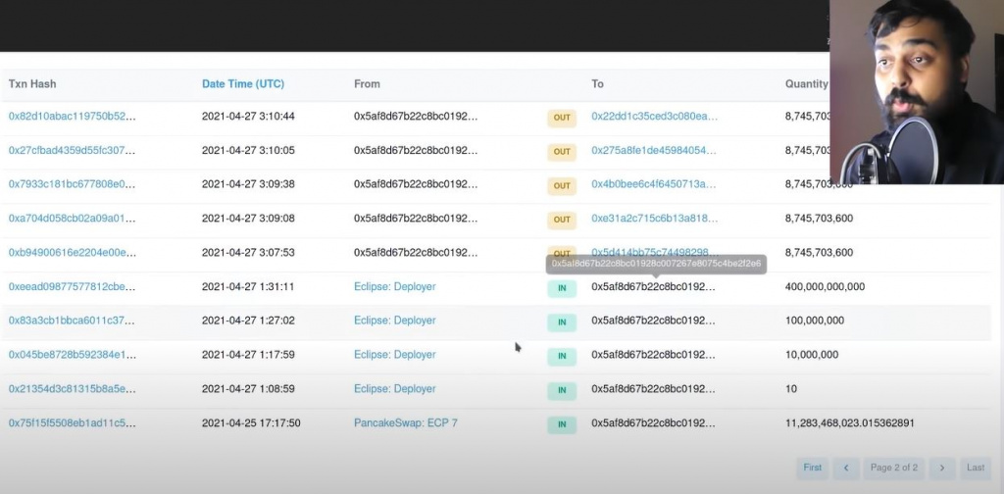1004x494 pixels.
Task: Open Eclipse: Deployer link at 1:08:59
Action: pos(394,389)
